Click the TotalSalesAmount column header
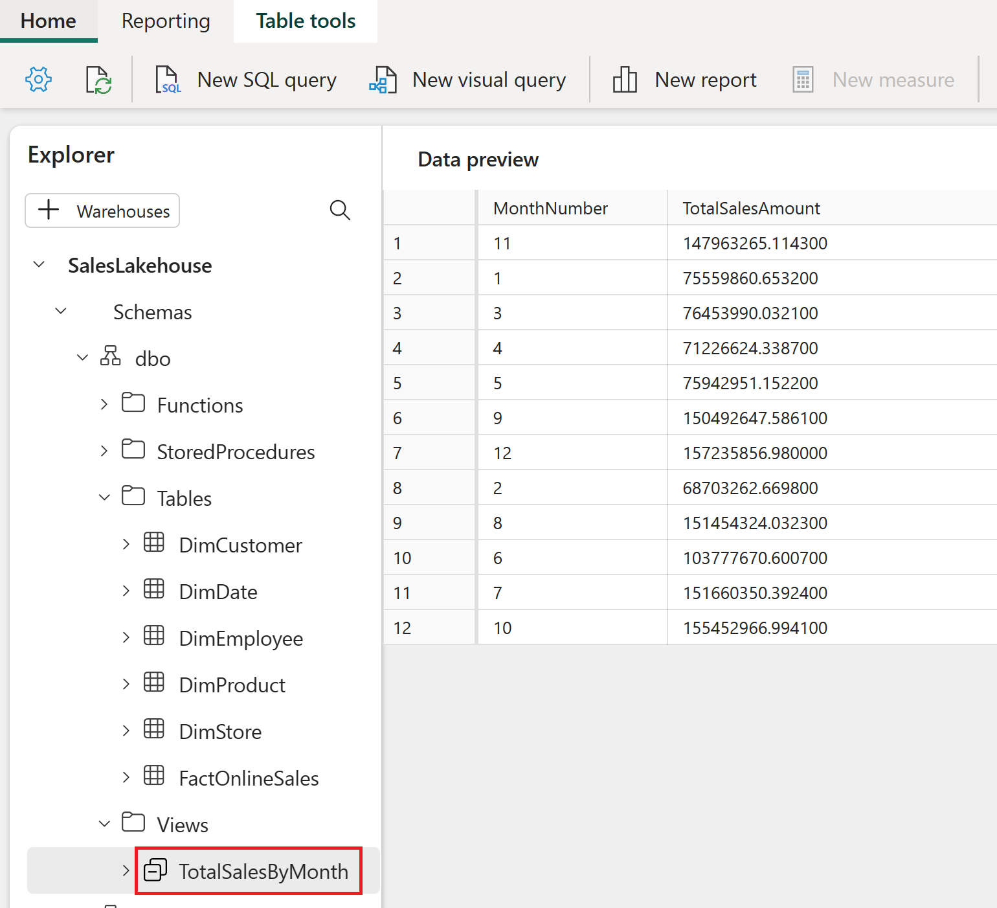 (832, 208)
